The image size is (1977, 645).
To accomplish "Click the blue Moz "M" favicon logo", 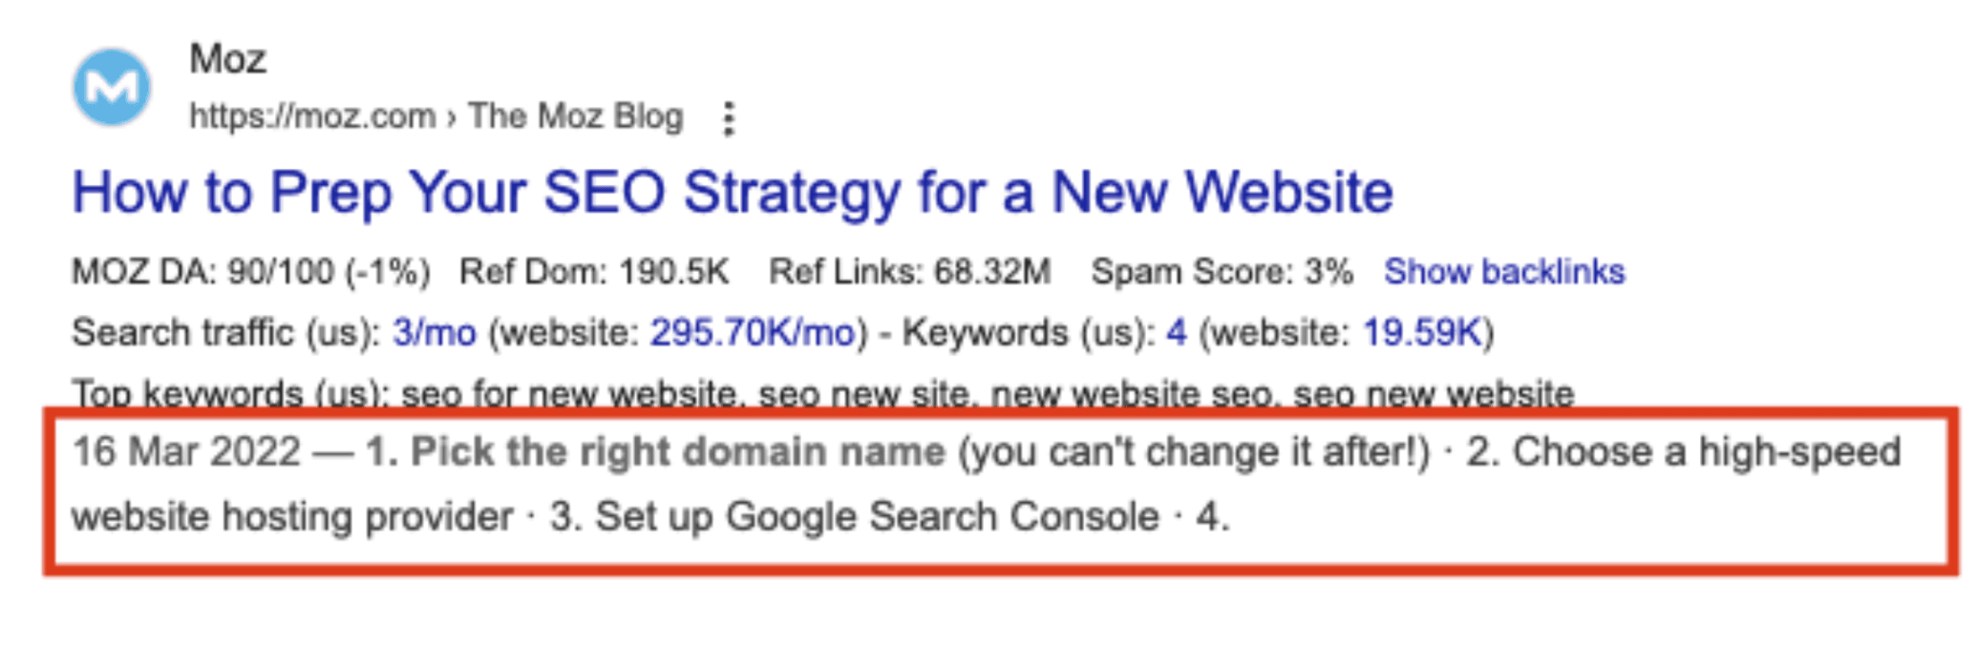I will pyautogui.click(x=112, y=88).
